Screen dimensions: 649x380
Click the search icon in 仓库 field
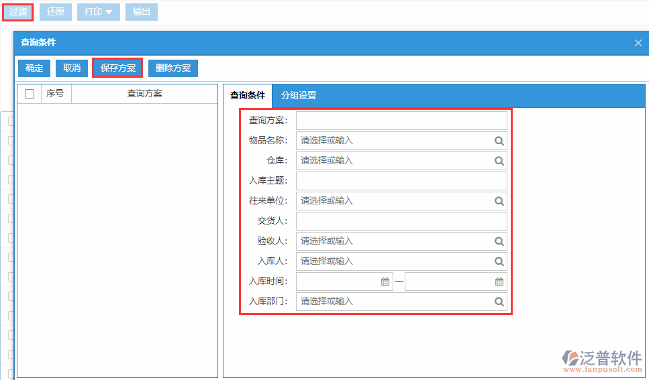point(499,161)
